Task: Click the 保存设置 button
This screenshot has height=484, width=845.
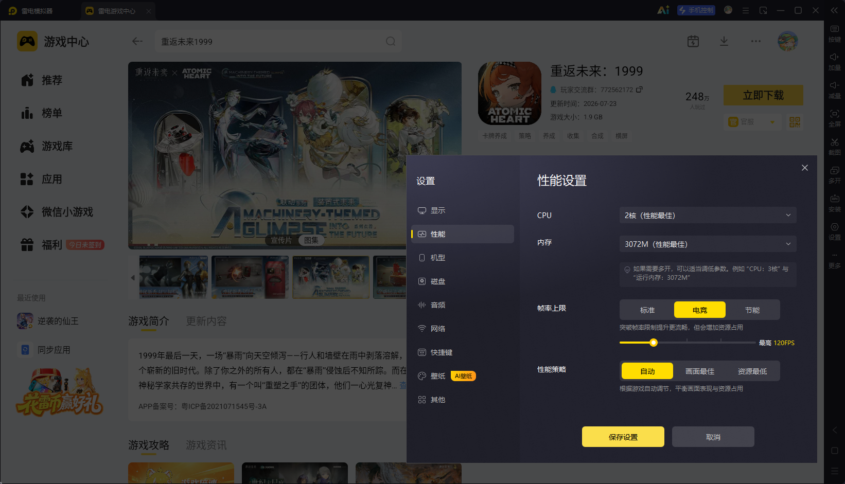Action: (623, 437)
